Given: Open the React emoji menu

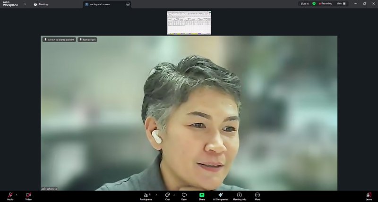Looking at the screenshot, I should [184, 195].
